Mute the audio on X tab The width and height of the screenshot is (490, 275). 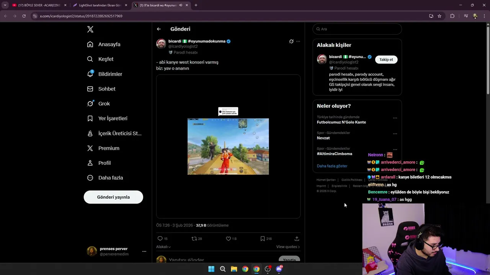(x=181, y=5)
